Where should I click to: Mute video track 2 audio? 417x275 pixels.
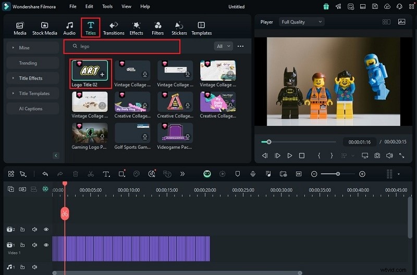(x=34, y=229)
